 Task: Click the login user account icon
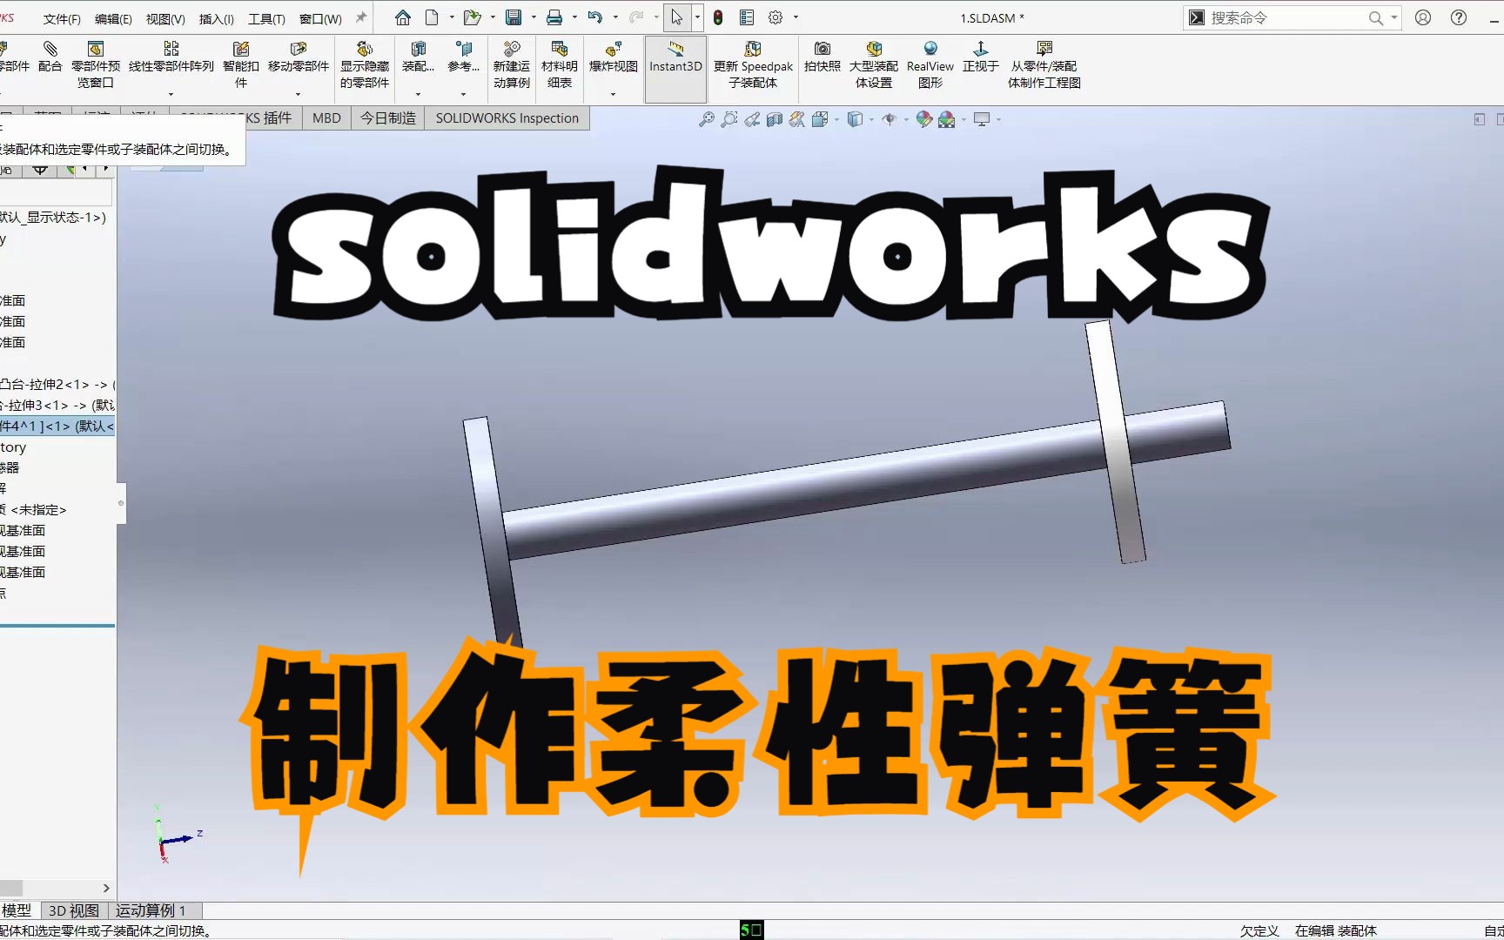point(1423,17)
